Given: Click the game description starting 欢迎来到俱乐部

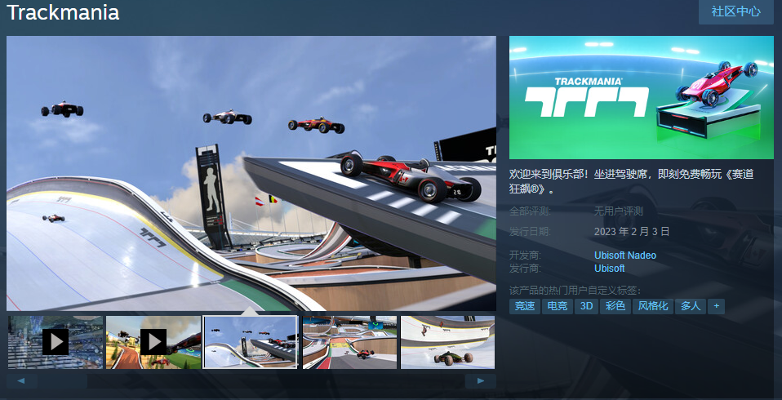Looking at the screenshot, I should (x=631, y=181).
